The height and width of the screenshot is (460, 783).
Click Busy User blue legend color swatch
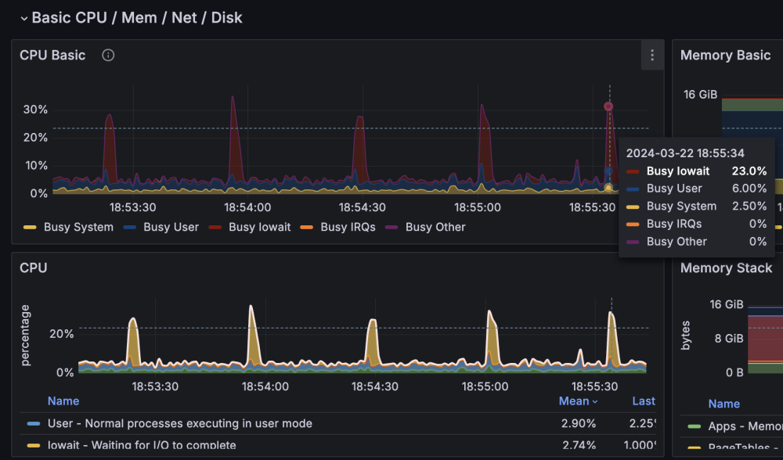pyautogui.click(x=130, y=228)
